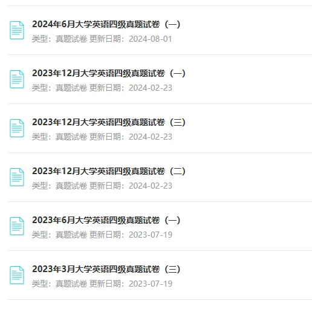Click document icon for 2024年6月四级真题试卷（一）
This screenshot has width=312, height=312.
pos(17,30)
